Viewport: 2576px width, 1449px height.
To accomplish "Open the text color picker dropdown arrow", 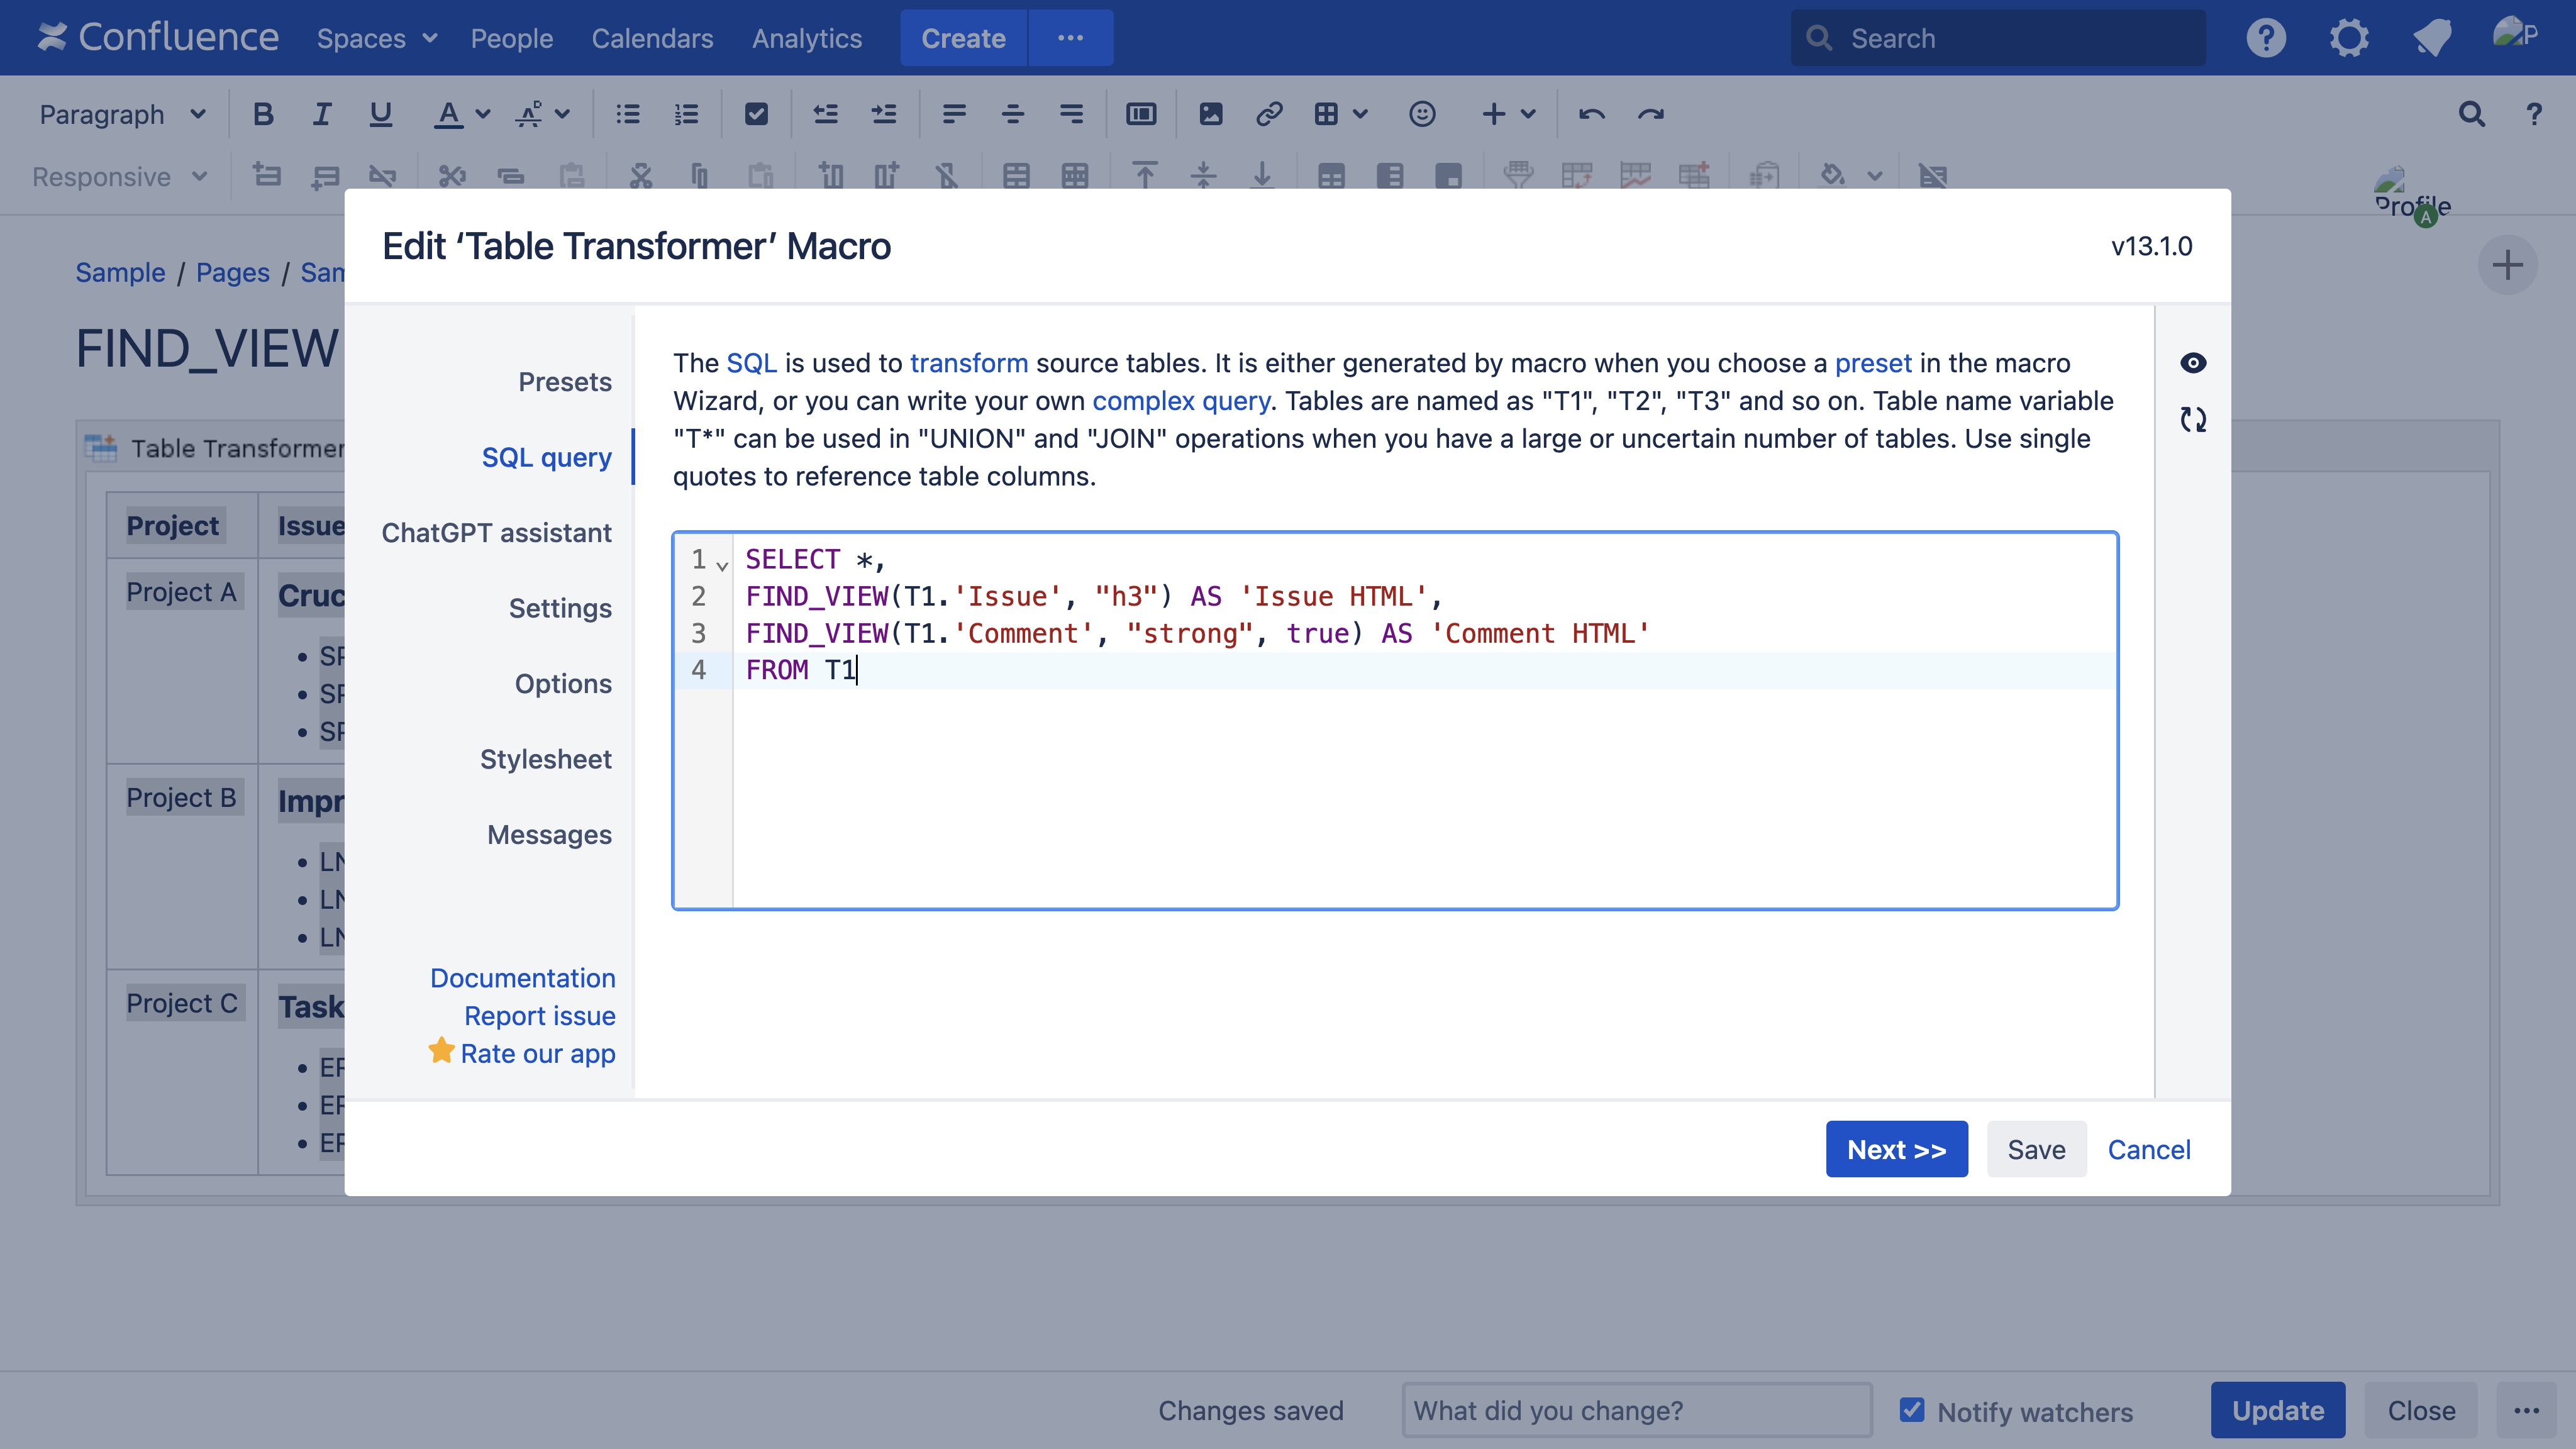I will tap(483, 114).
